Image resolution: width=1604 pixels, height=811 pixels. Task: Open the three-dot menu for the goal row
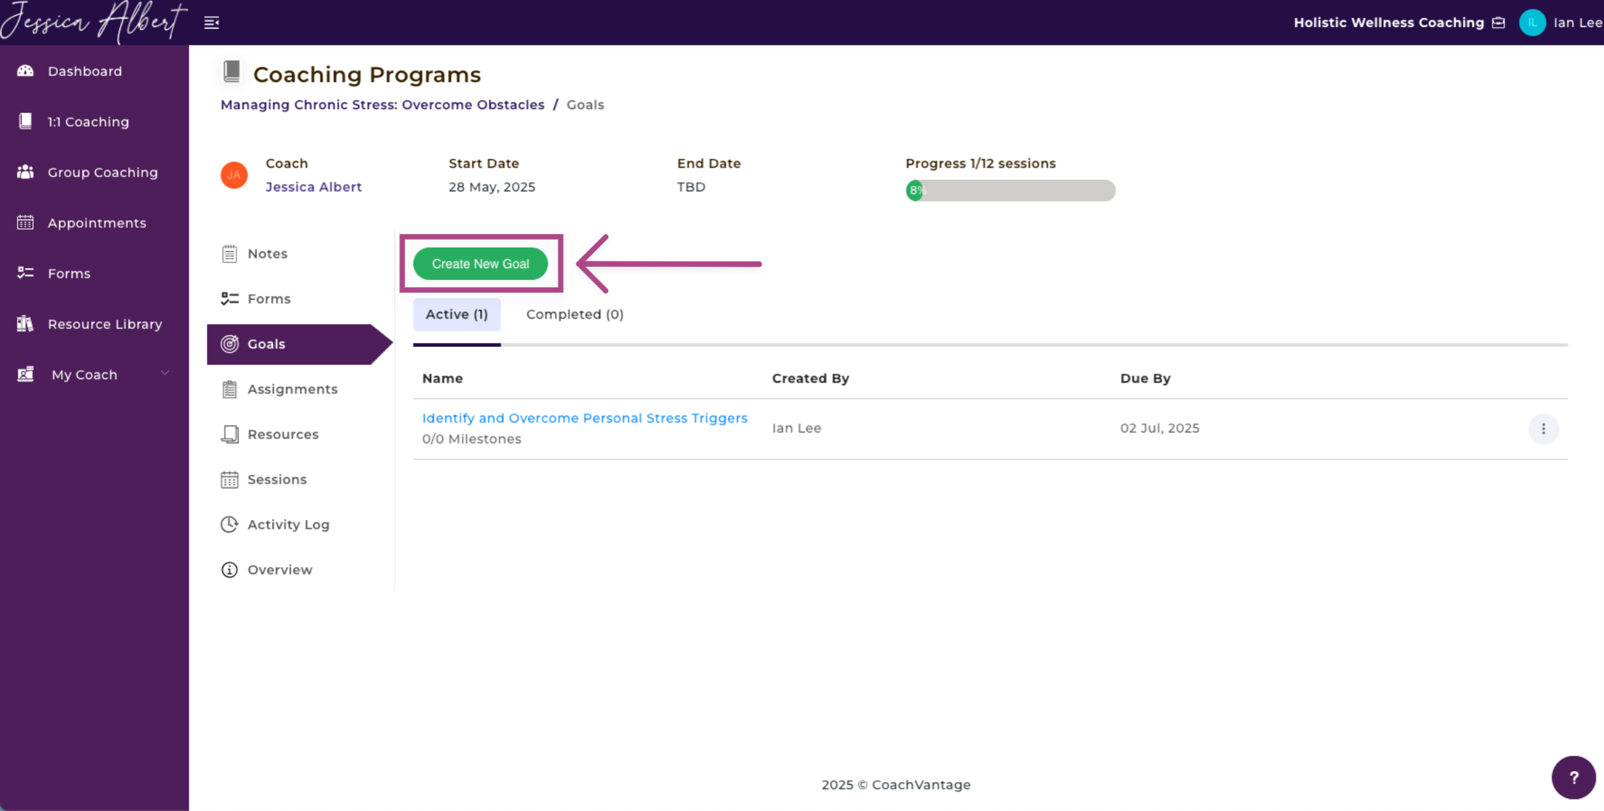click(x=1543, y=428)
